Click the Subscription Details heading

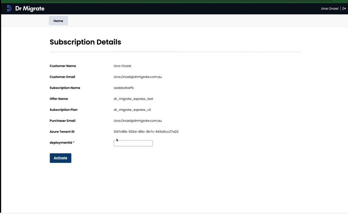point(85,42)
